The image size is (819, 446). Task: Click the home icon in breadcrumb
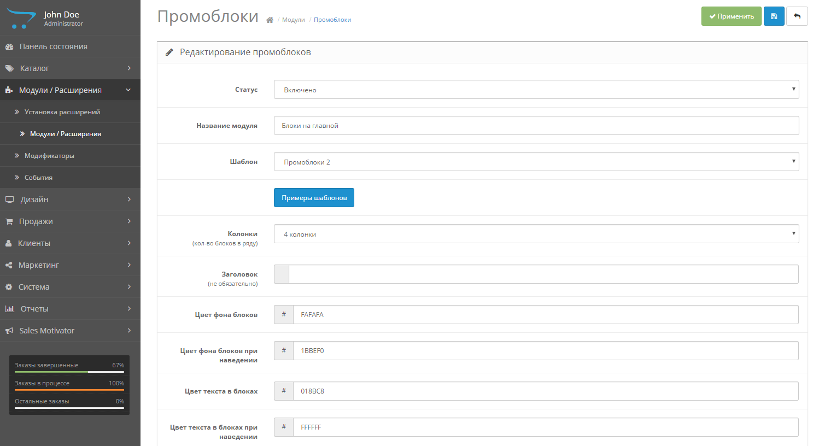point(270,20)
